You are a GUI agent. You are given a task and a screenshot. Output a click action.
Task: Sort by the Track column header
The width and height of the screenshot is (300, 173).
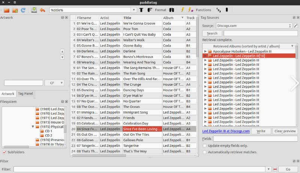tap(190, 18)
